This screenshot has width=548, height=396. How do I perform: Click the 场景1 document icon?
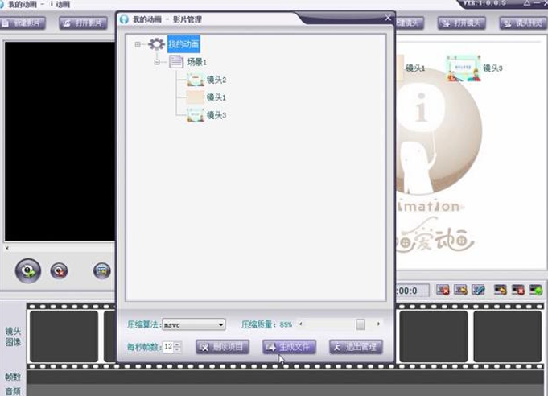(176, 62)
